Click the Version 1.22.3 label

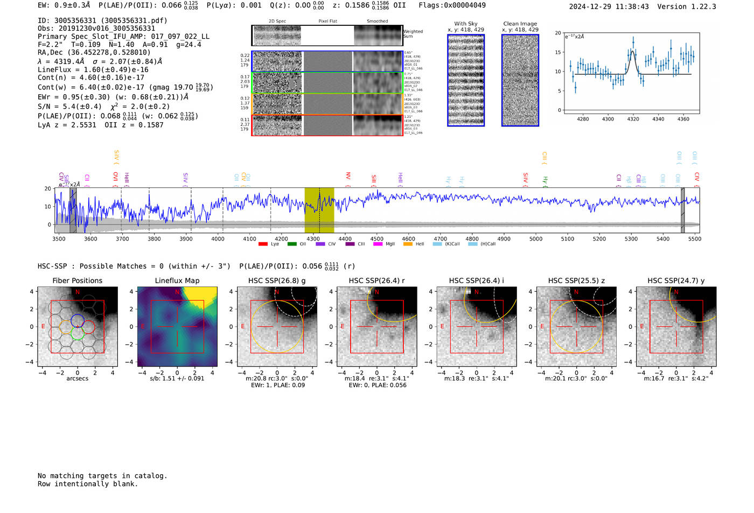coord(687,6)
